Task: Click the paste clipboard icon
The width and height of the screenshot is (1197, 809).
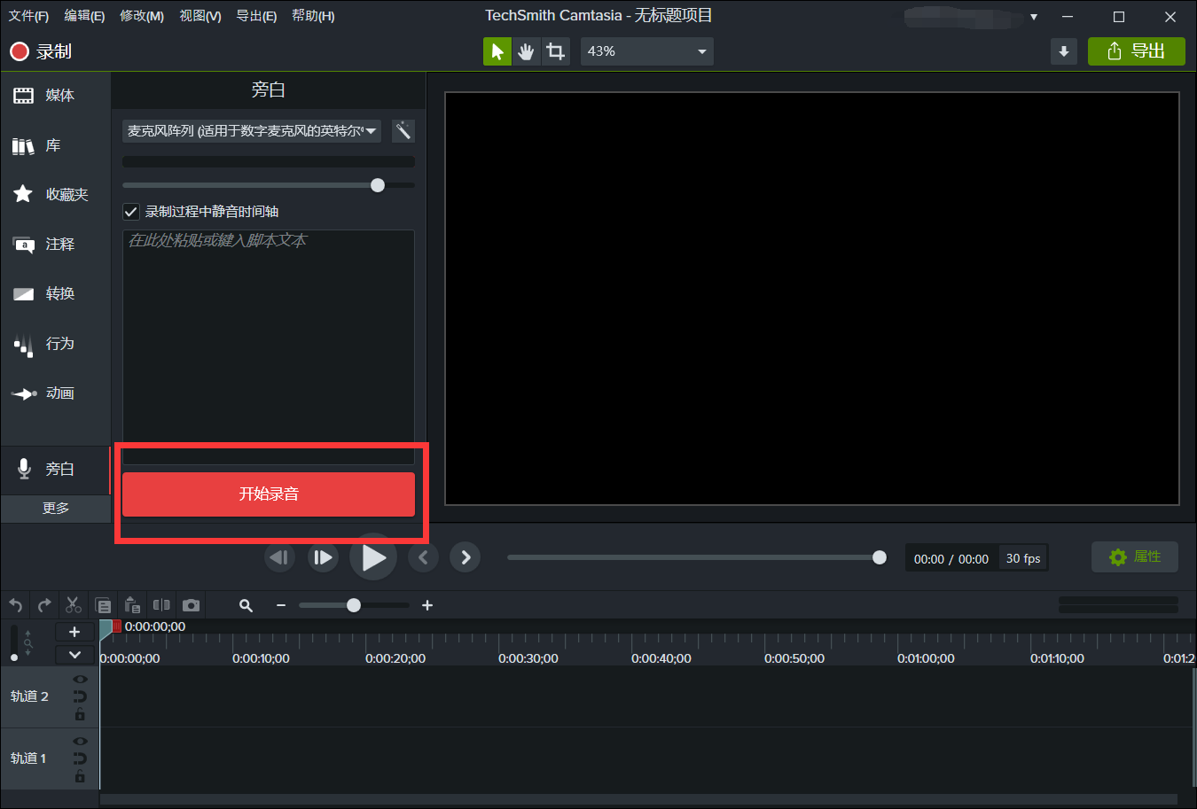Action: (133, 605)
